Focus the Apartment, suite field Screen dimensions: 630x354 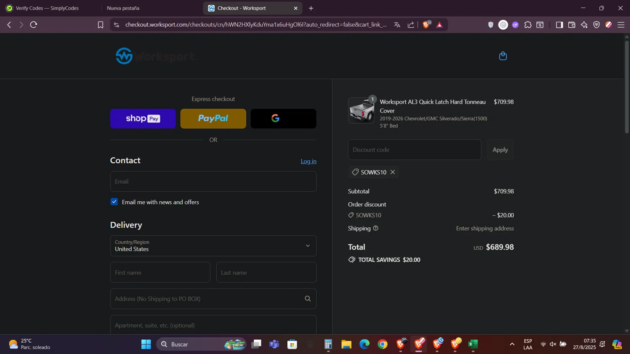(213, 325)
